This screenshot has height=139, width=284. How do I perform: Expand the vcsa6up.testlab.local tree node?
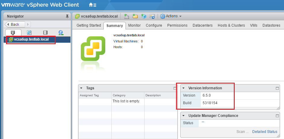[7, 39]
